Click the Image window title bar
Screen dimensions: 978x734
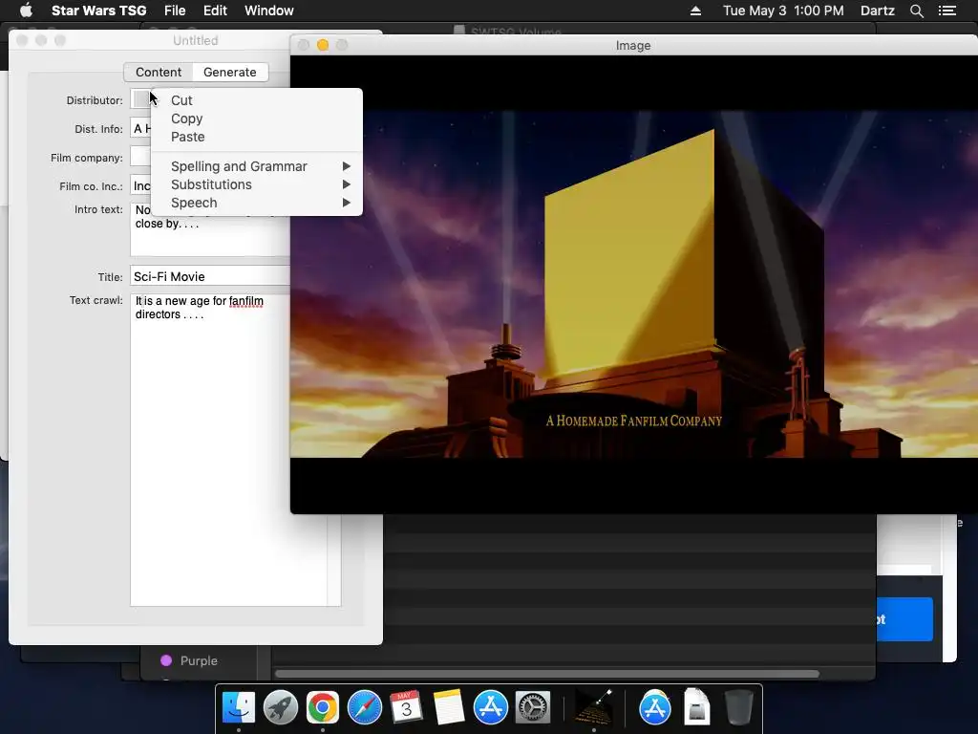tap(634, 45)
